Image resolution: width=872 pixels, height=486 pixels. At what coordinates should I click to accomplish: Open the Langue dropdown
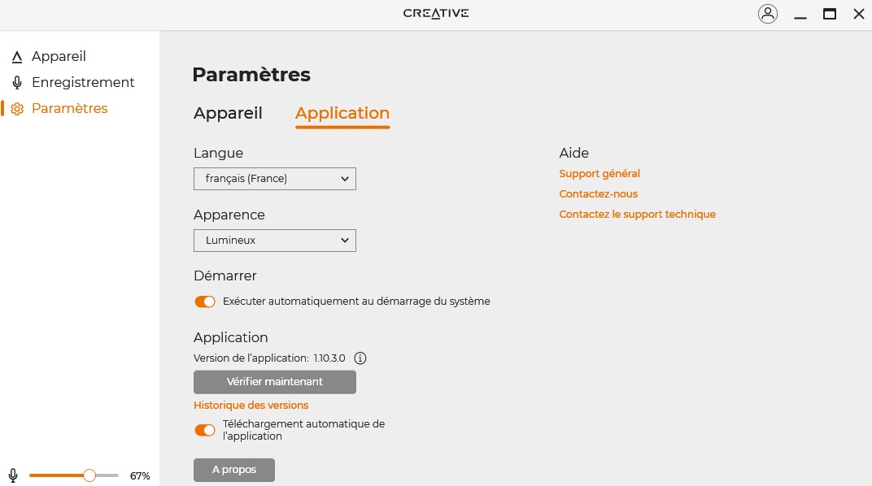tap(274, 179)
